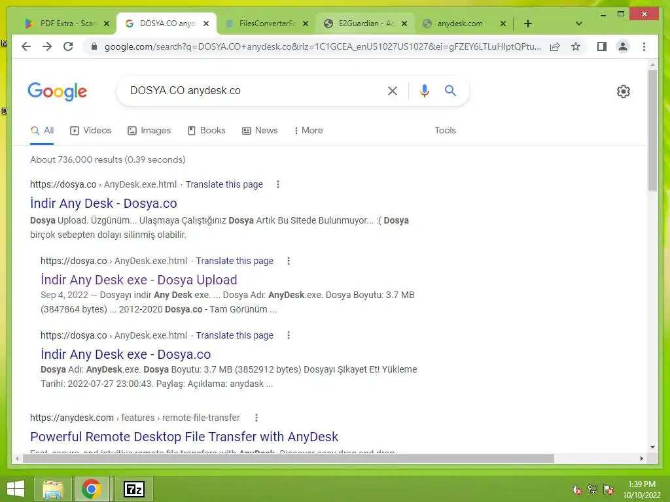
Task: Filter results by Books
Action: point(206,131)
